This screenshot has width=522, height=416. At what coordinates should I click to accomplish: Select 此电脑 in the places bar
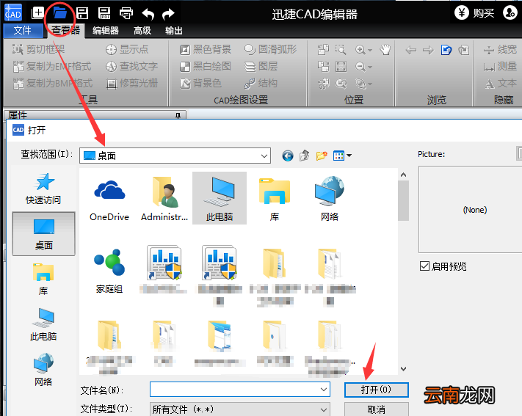[x=43, y=324]
